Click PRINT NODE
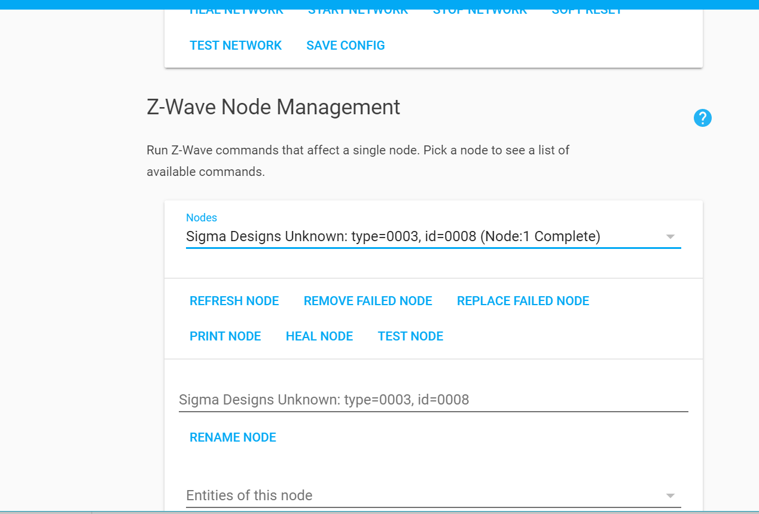This screenshot has height=514, width=759. coord(225,336)
